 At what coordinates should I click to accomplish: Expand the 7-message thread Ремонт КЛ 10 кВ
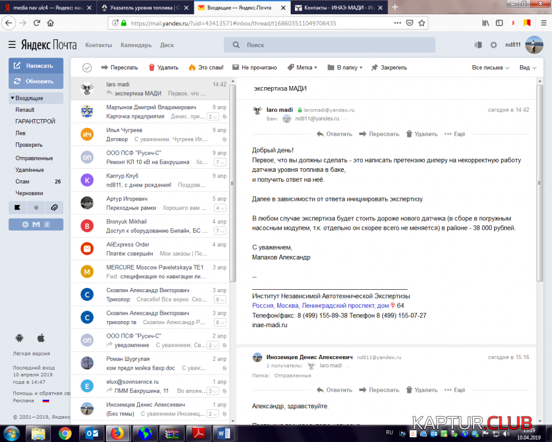click(x=220, y=163)
